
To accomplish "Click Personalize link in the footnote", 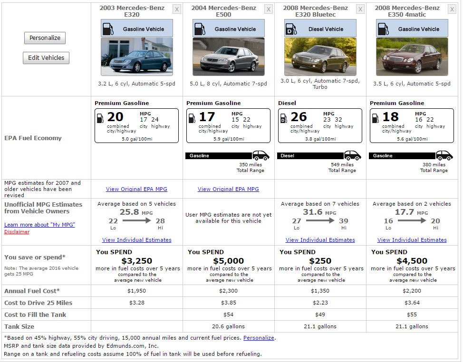I will tap(259, 338).
